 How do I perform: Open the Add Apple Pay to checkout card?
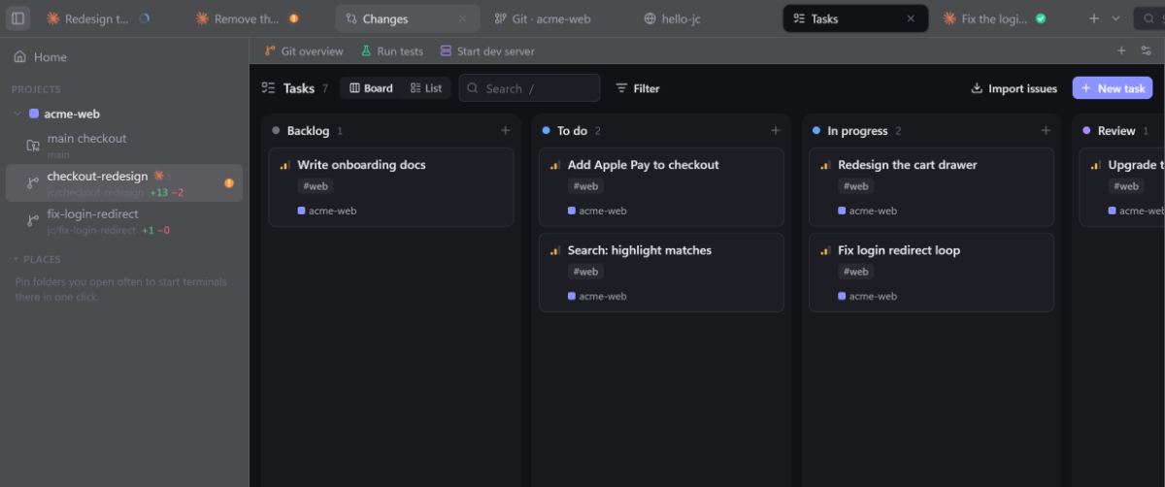point(661,187)
